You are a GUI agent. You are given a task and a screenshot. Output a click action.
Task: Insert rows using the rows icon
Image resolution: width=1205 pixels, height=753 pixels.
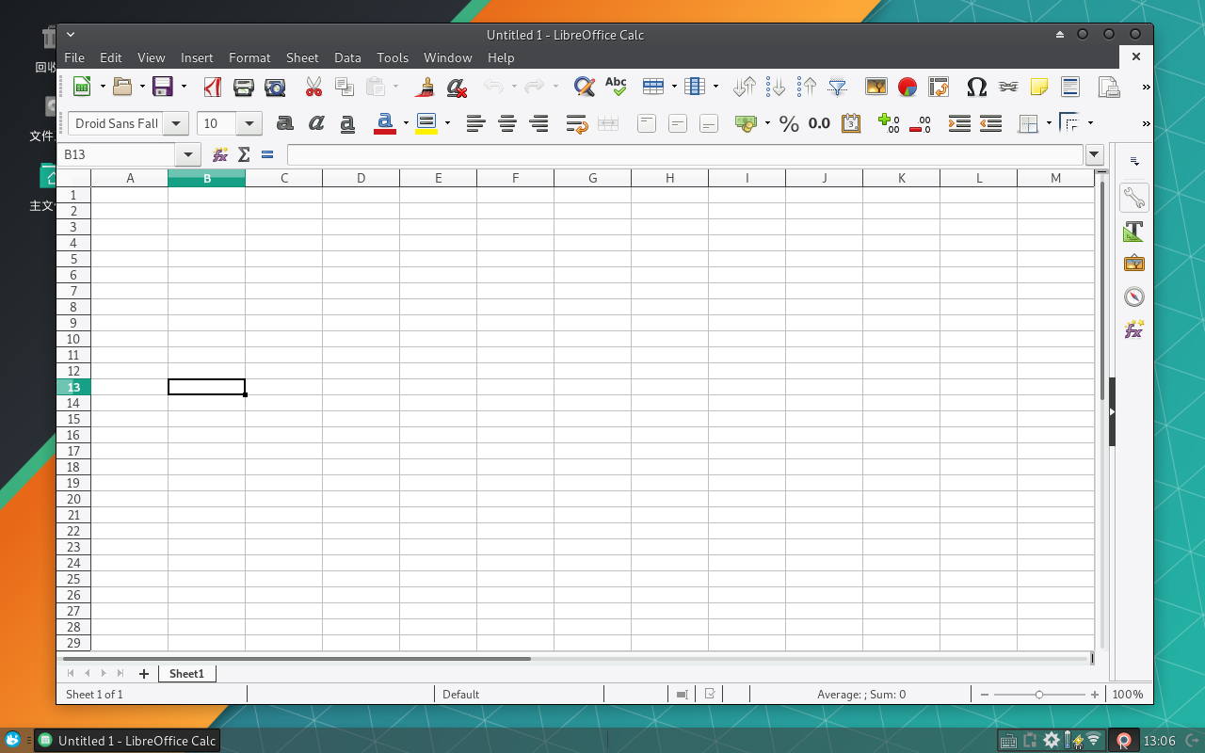pyautogui.click(x=653, y=87)
